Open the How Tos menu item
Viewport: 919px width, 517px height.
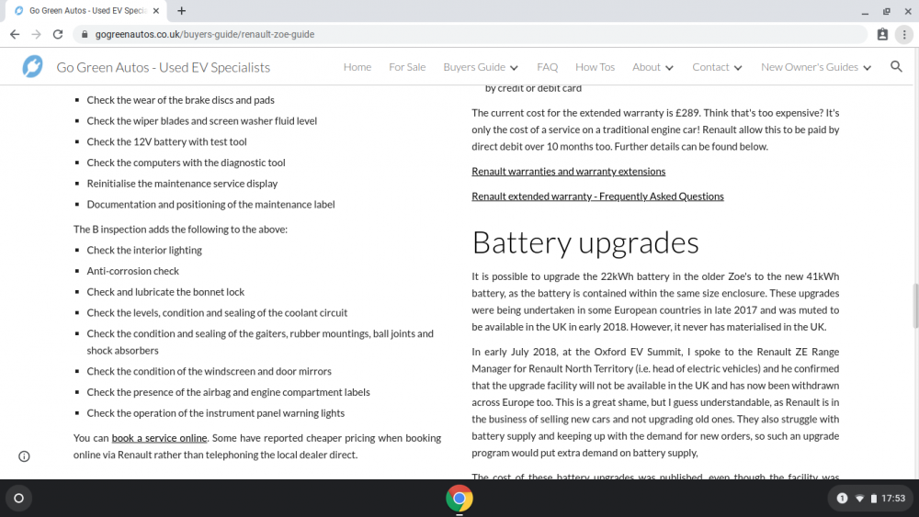pyautogui.click(x=595, y=67)
